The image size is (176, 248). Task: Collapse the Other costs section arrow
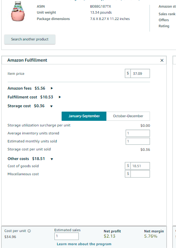tap(52, 159)
